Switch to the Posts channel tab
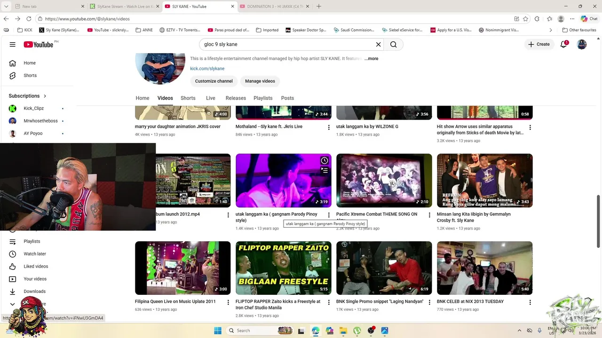 pyautogui.click(x=287, y=98)
